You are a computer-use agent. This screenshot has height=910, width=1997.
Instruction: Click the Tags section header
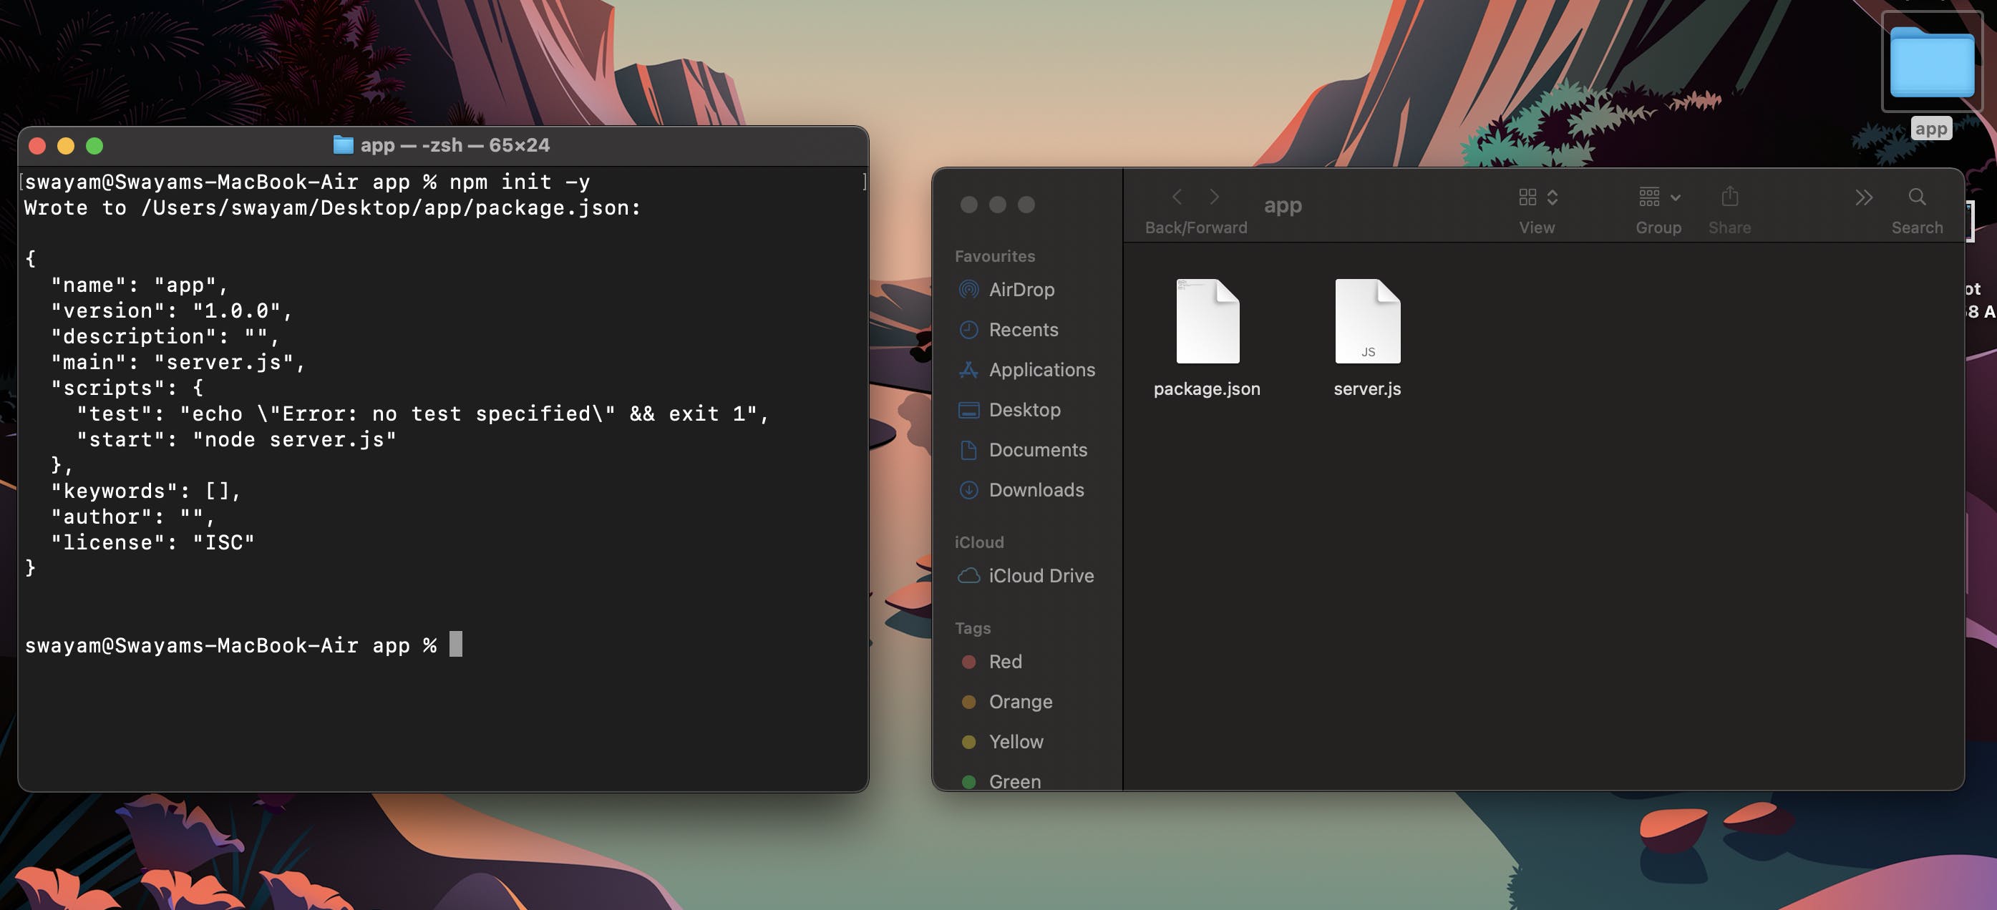[x=972, y=628]
